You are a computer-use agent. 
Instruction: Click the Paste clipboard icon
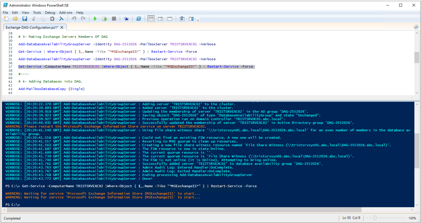point(52,19)
